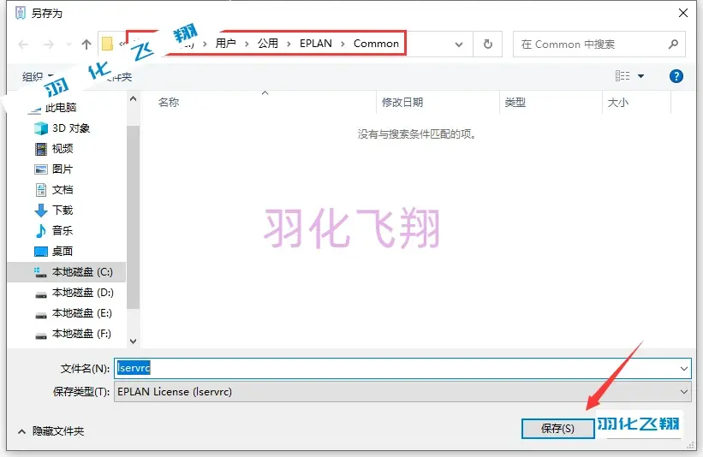Expand the 文件名 dropdown arrow
Viewport: 703px width, 457px height.
click(x=683, y=368)
